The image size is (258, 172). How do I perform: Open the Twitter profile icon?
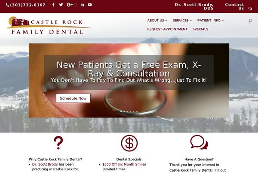coord(61,5)
